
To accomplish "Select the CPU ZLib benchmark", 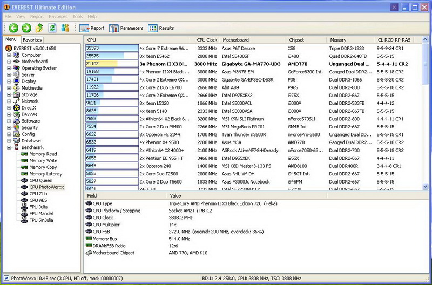I will [x=38, y=194].
